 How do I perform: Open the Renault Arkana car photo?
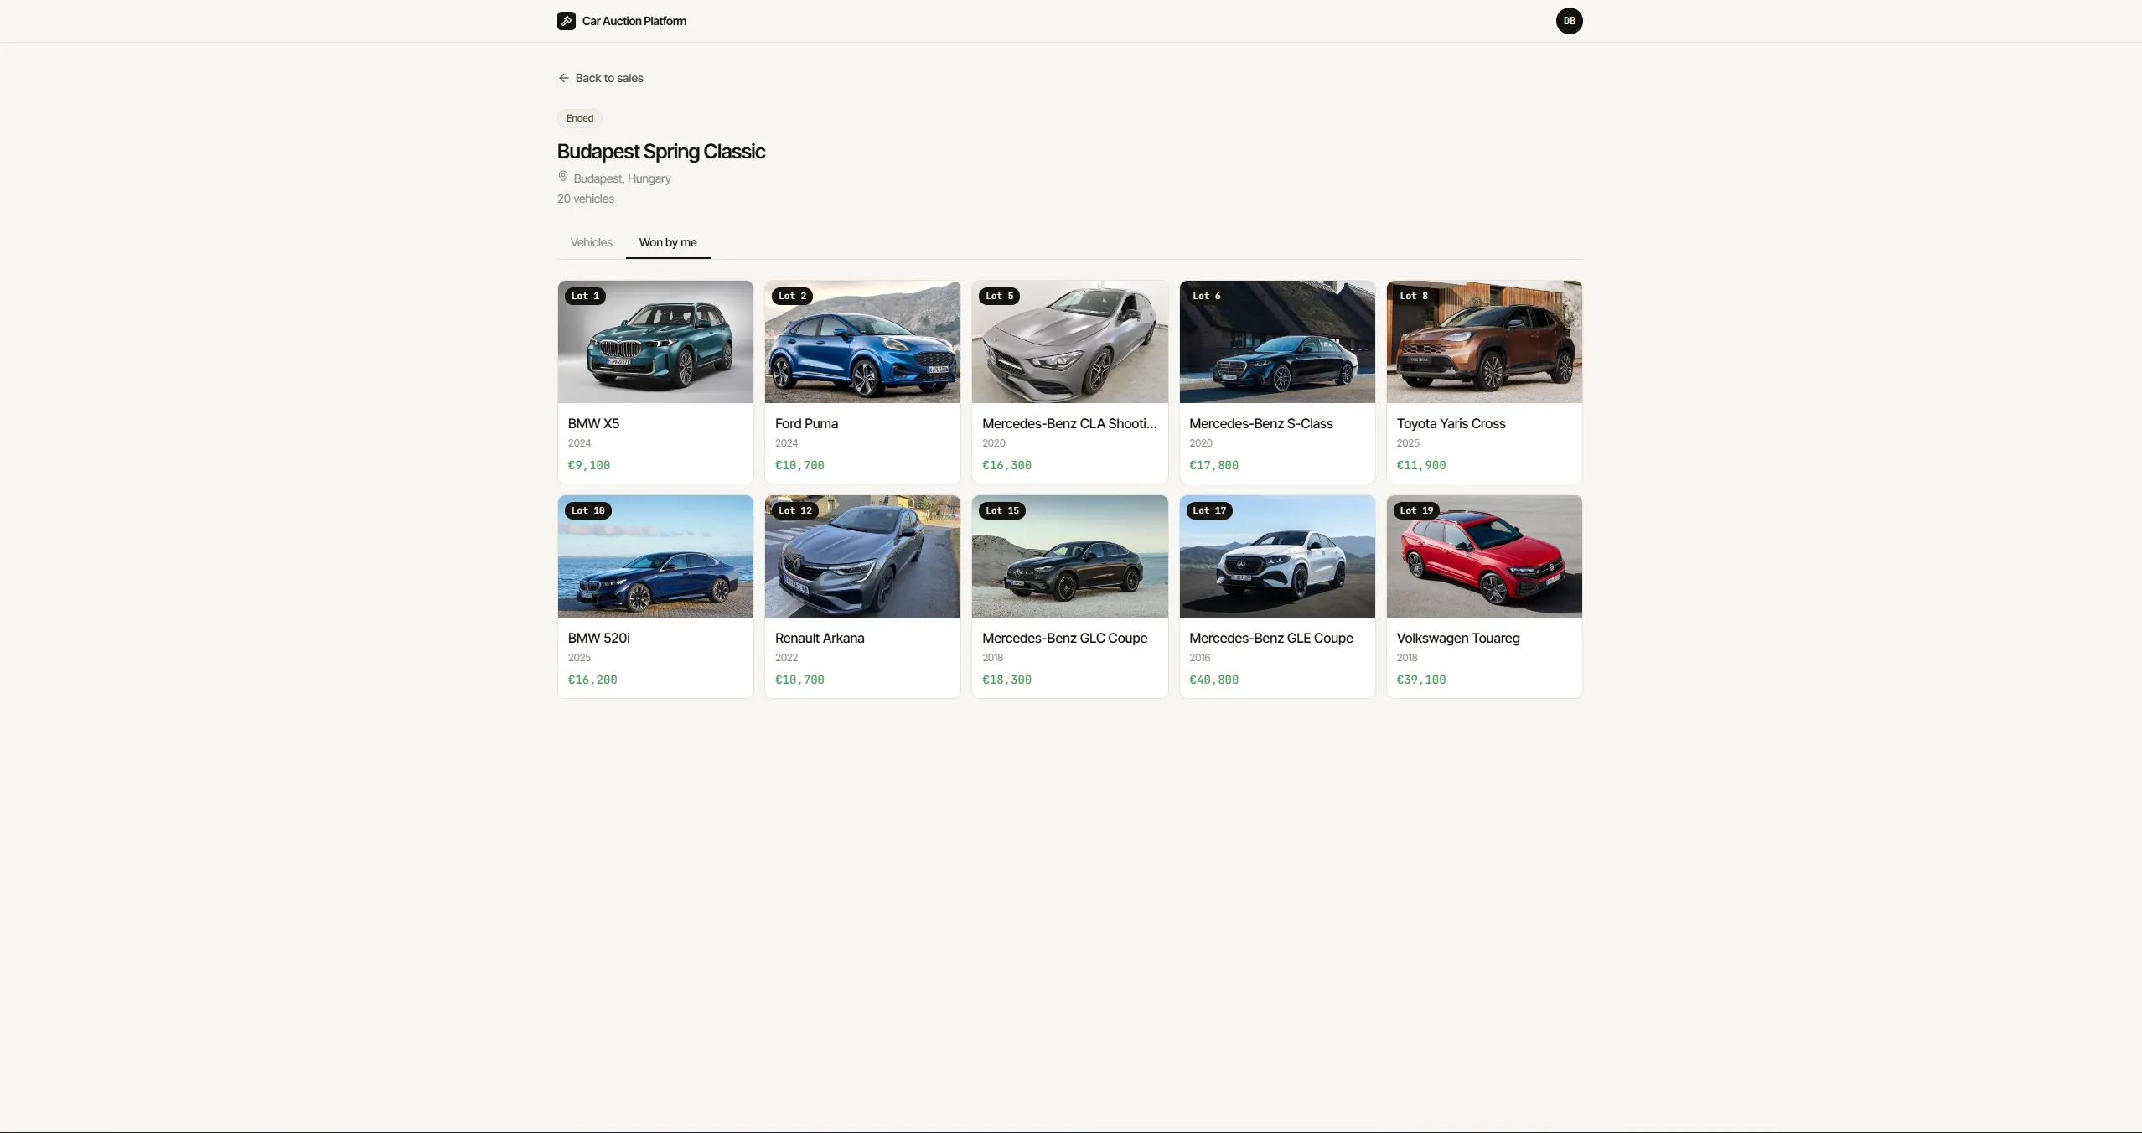862,556
